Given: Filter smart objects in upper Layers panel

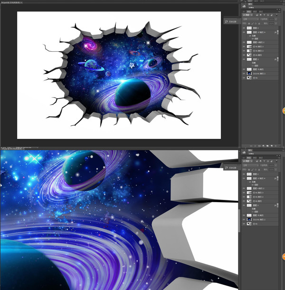Looking at the screenshot, I should pyautogui.click(x=272, y=15).
